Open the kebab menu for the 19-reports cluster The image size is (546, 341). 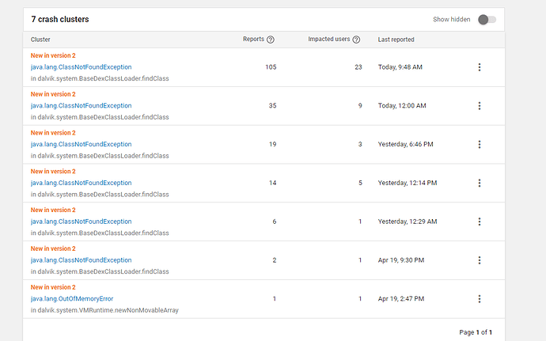(480, 145)
